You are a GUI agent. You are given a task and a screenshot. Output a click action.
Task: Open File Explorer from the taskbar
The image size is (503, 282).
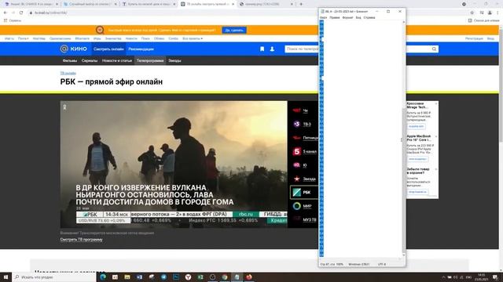point(127,277)
